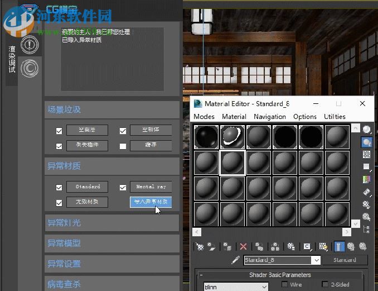Click Put Material to Scene icon
Screen dimensions: 378x291
pyautogui.click(x=212, y=246)
